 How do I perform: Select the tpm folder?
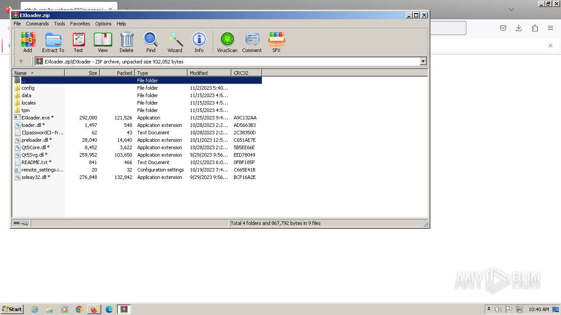137,110
